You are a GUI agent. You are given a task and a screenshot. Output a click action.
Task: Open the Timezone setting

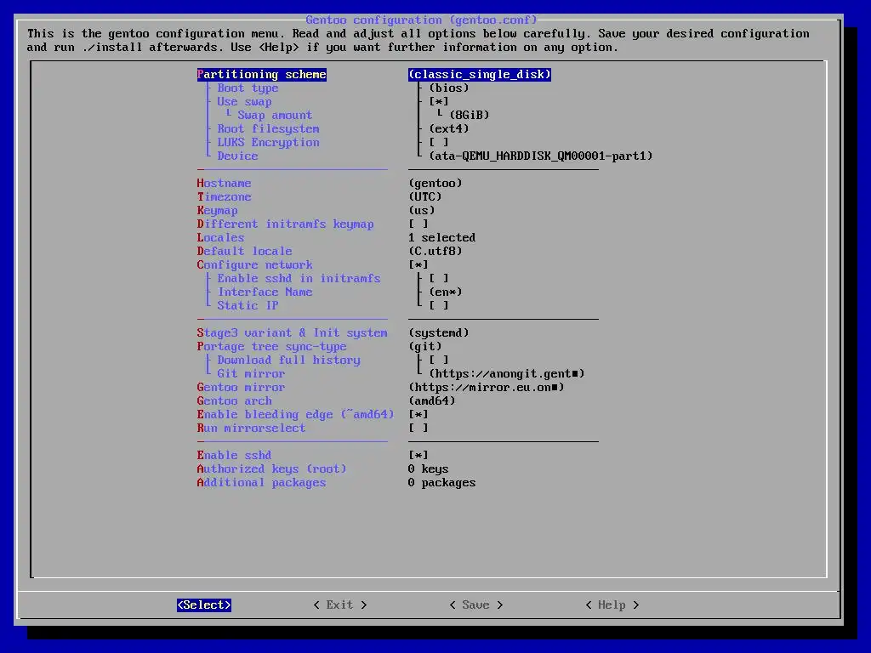224,197
